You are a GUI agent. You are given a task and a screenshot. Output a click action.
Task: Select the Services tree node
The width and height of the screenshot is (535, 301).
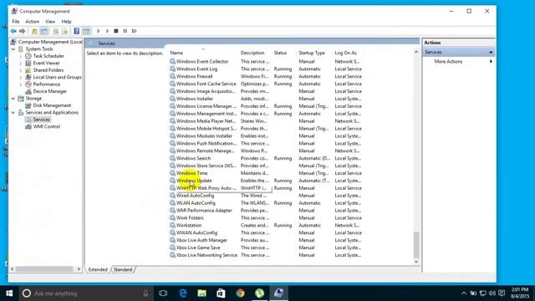(x=41, y=120)
